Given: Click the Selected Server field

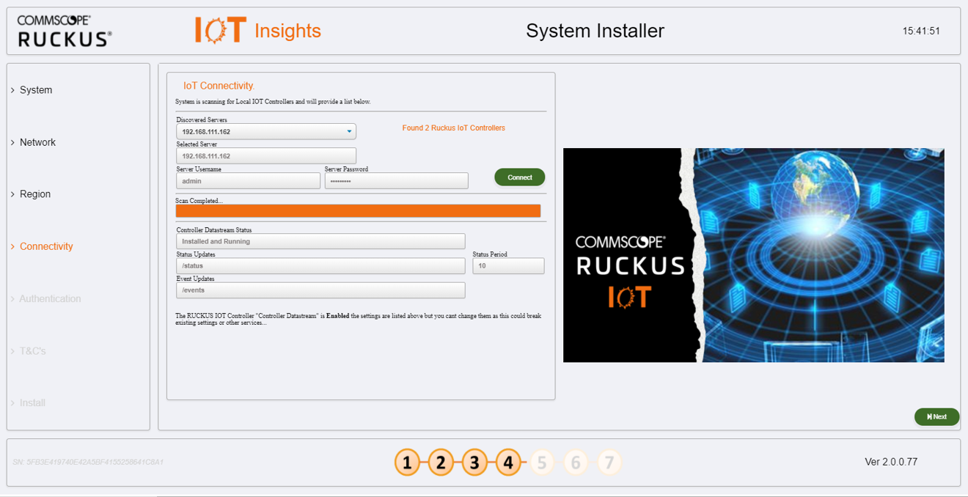Looking at the screenshot, I should 266,156.
